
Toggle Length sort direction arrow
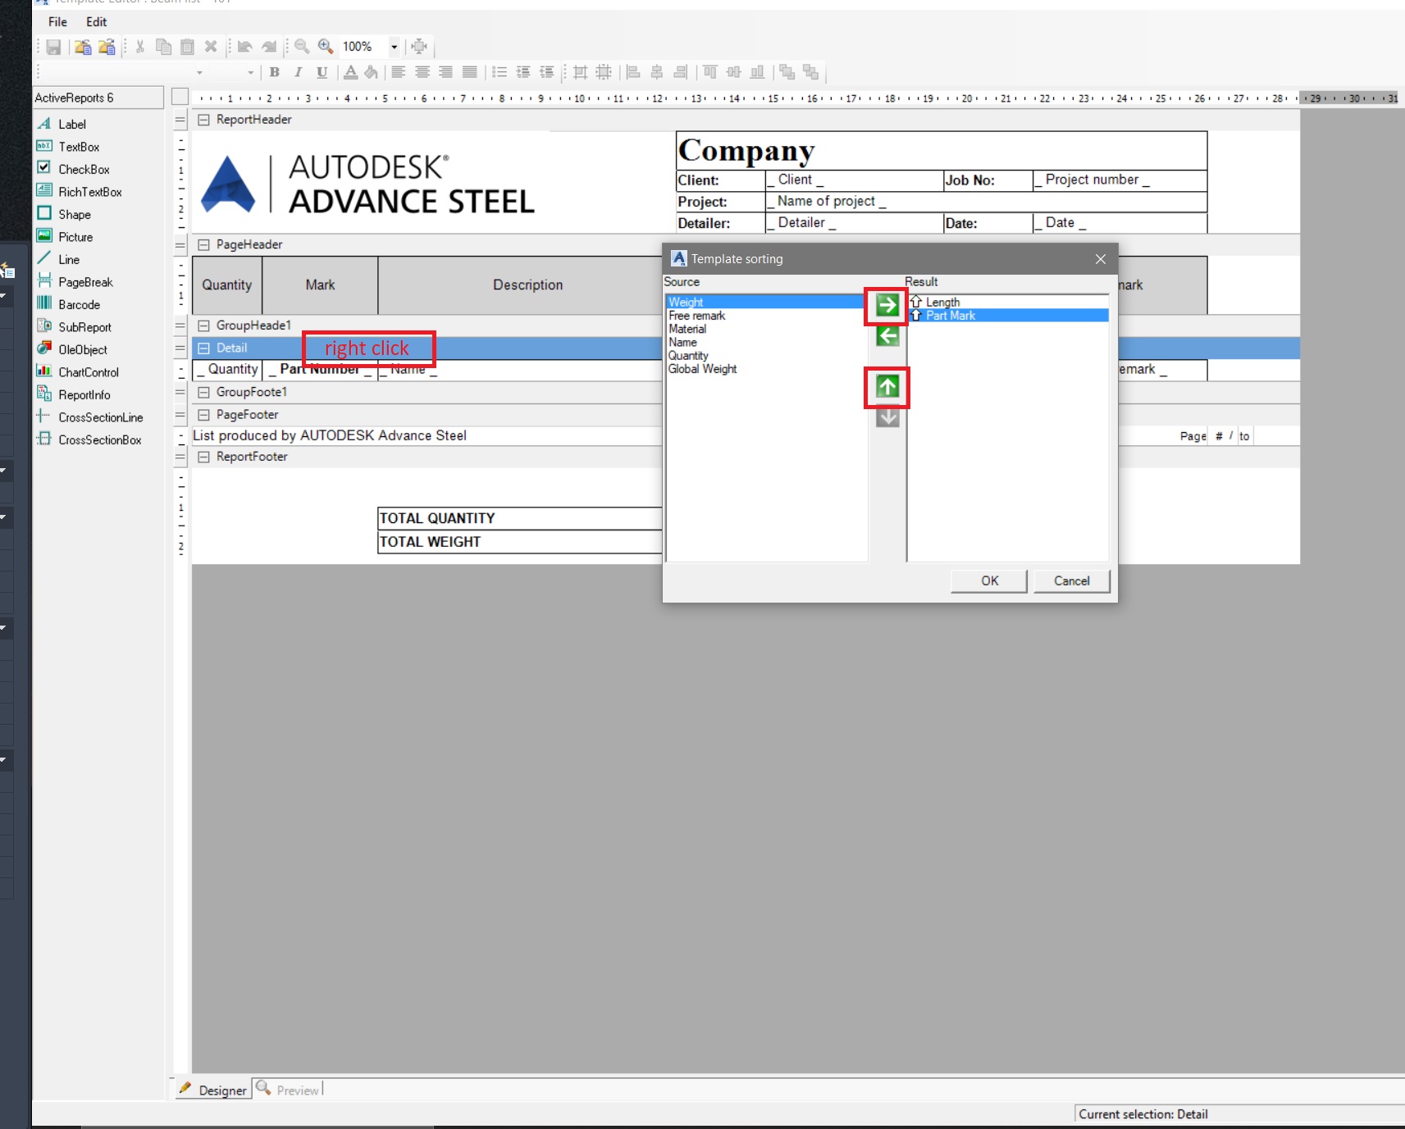pyautogui.click(x=916, y=302)
